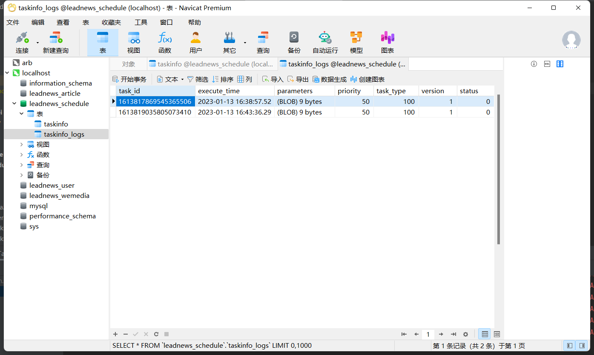This screenshot has width=594, height=355.
Task: Toggle the side-by-side layout icon
Action: pyautogui.click(x=560, y=64)
